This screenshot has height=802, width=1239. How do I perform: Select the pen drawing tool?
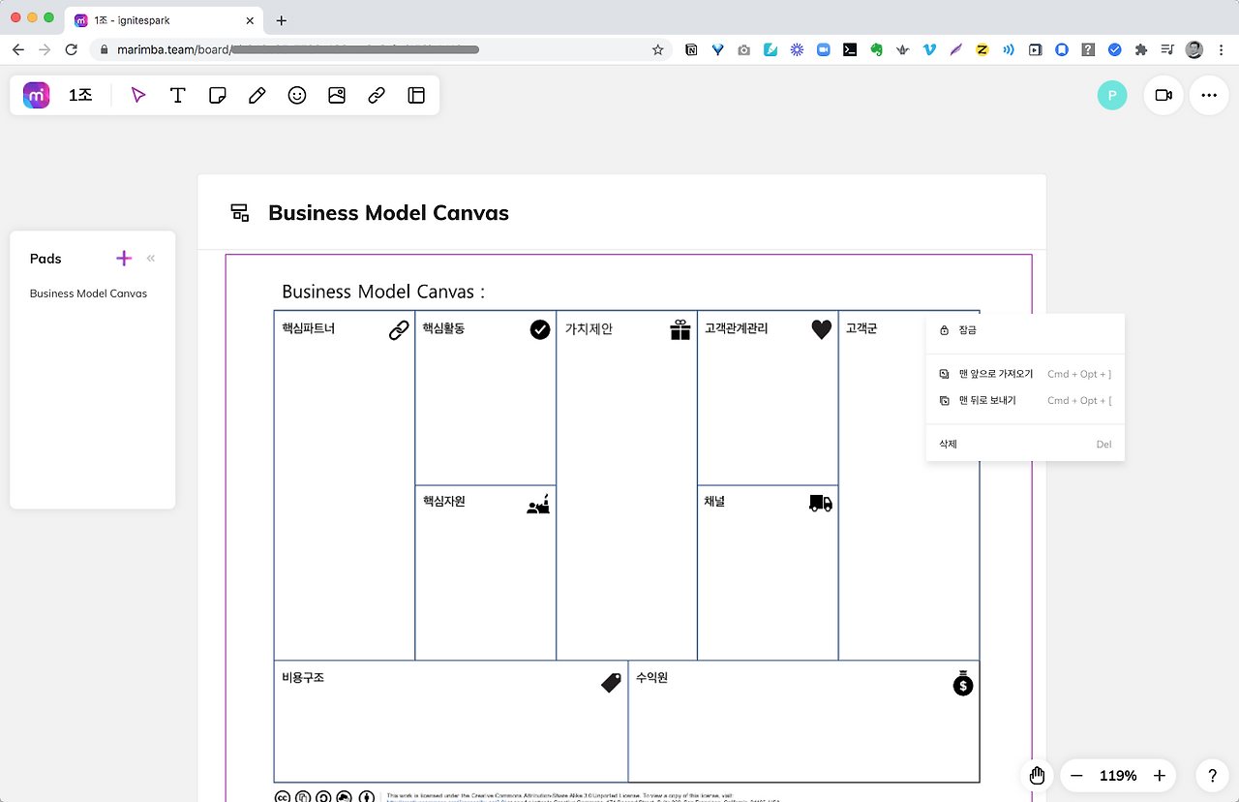click(x=257, y=95)
